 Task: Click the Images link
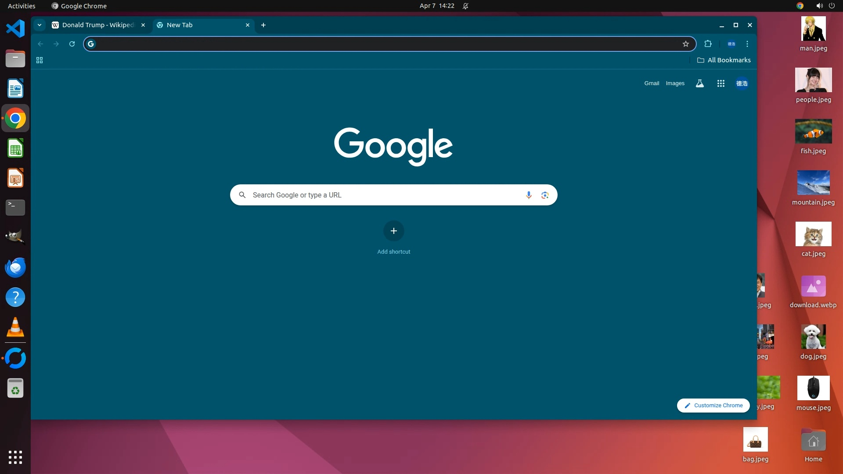(x=675, y=83)
